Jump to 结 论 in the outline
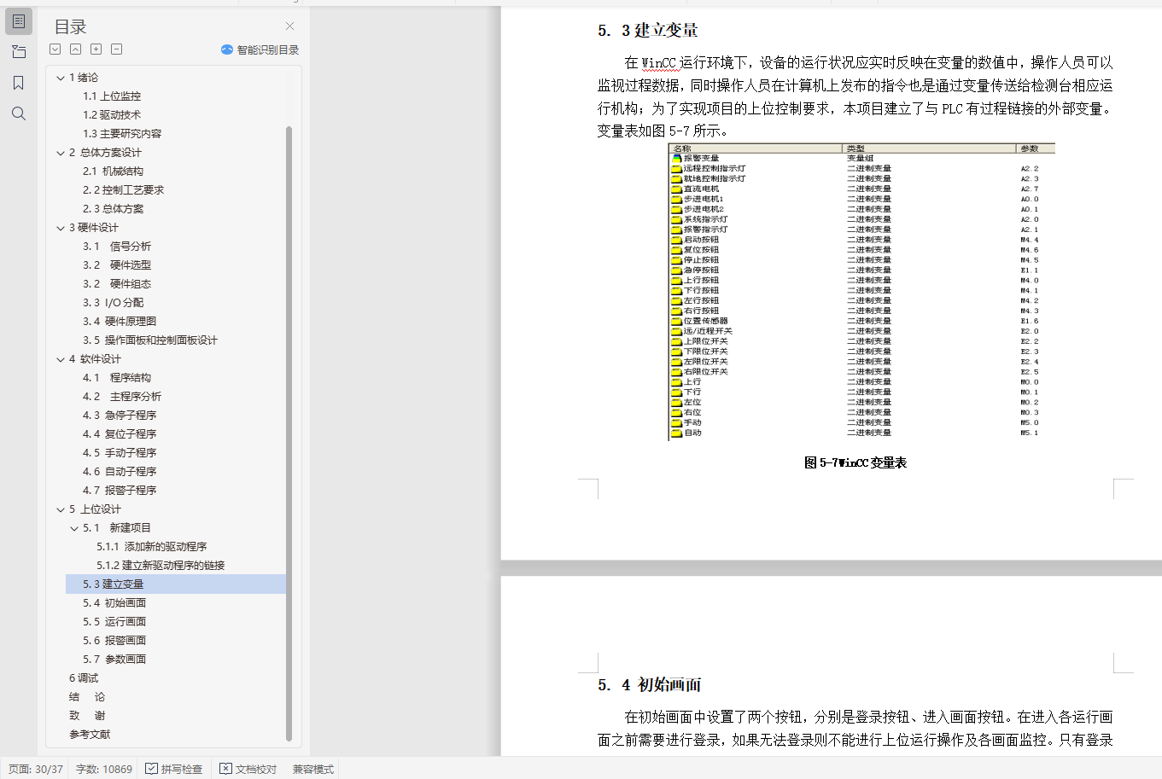 coord(87,697)
